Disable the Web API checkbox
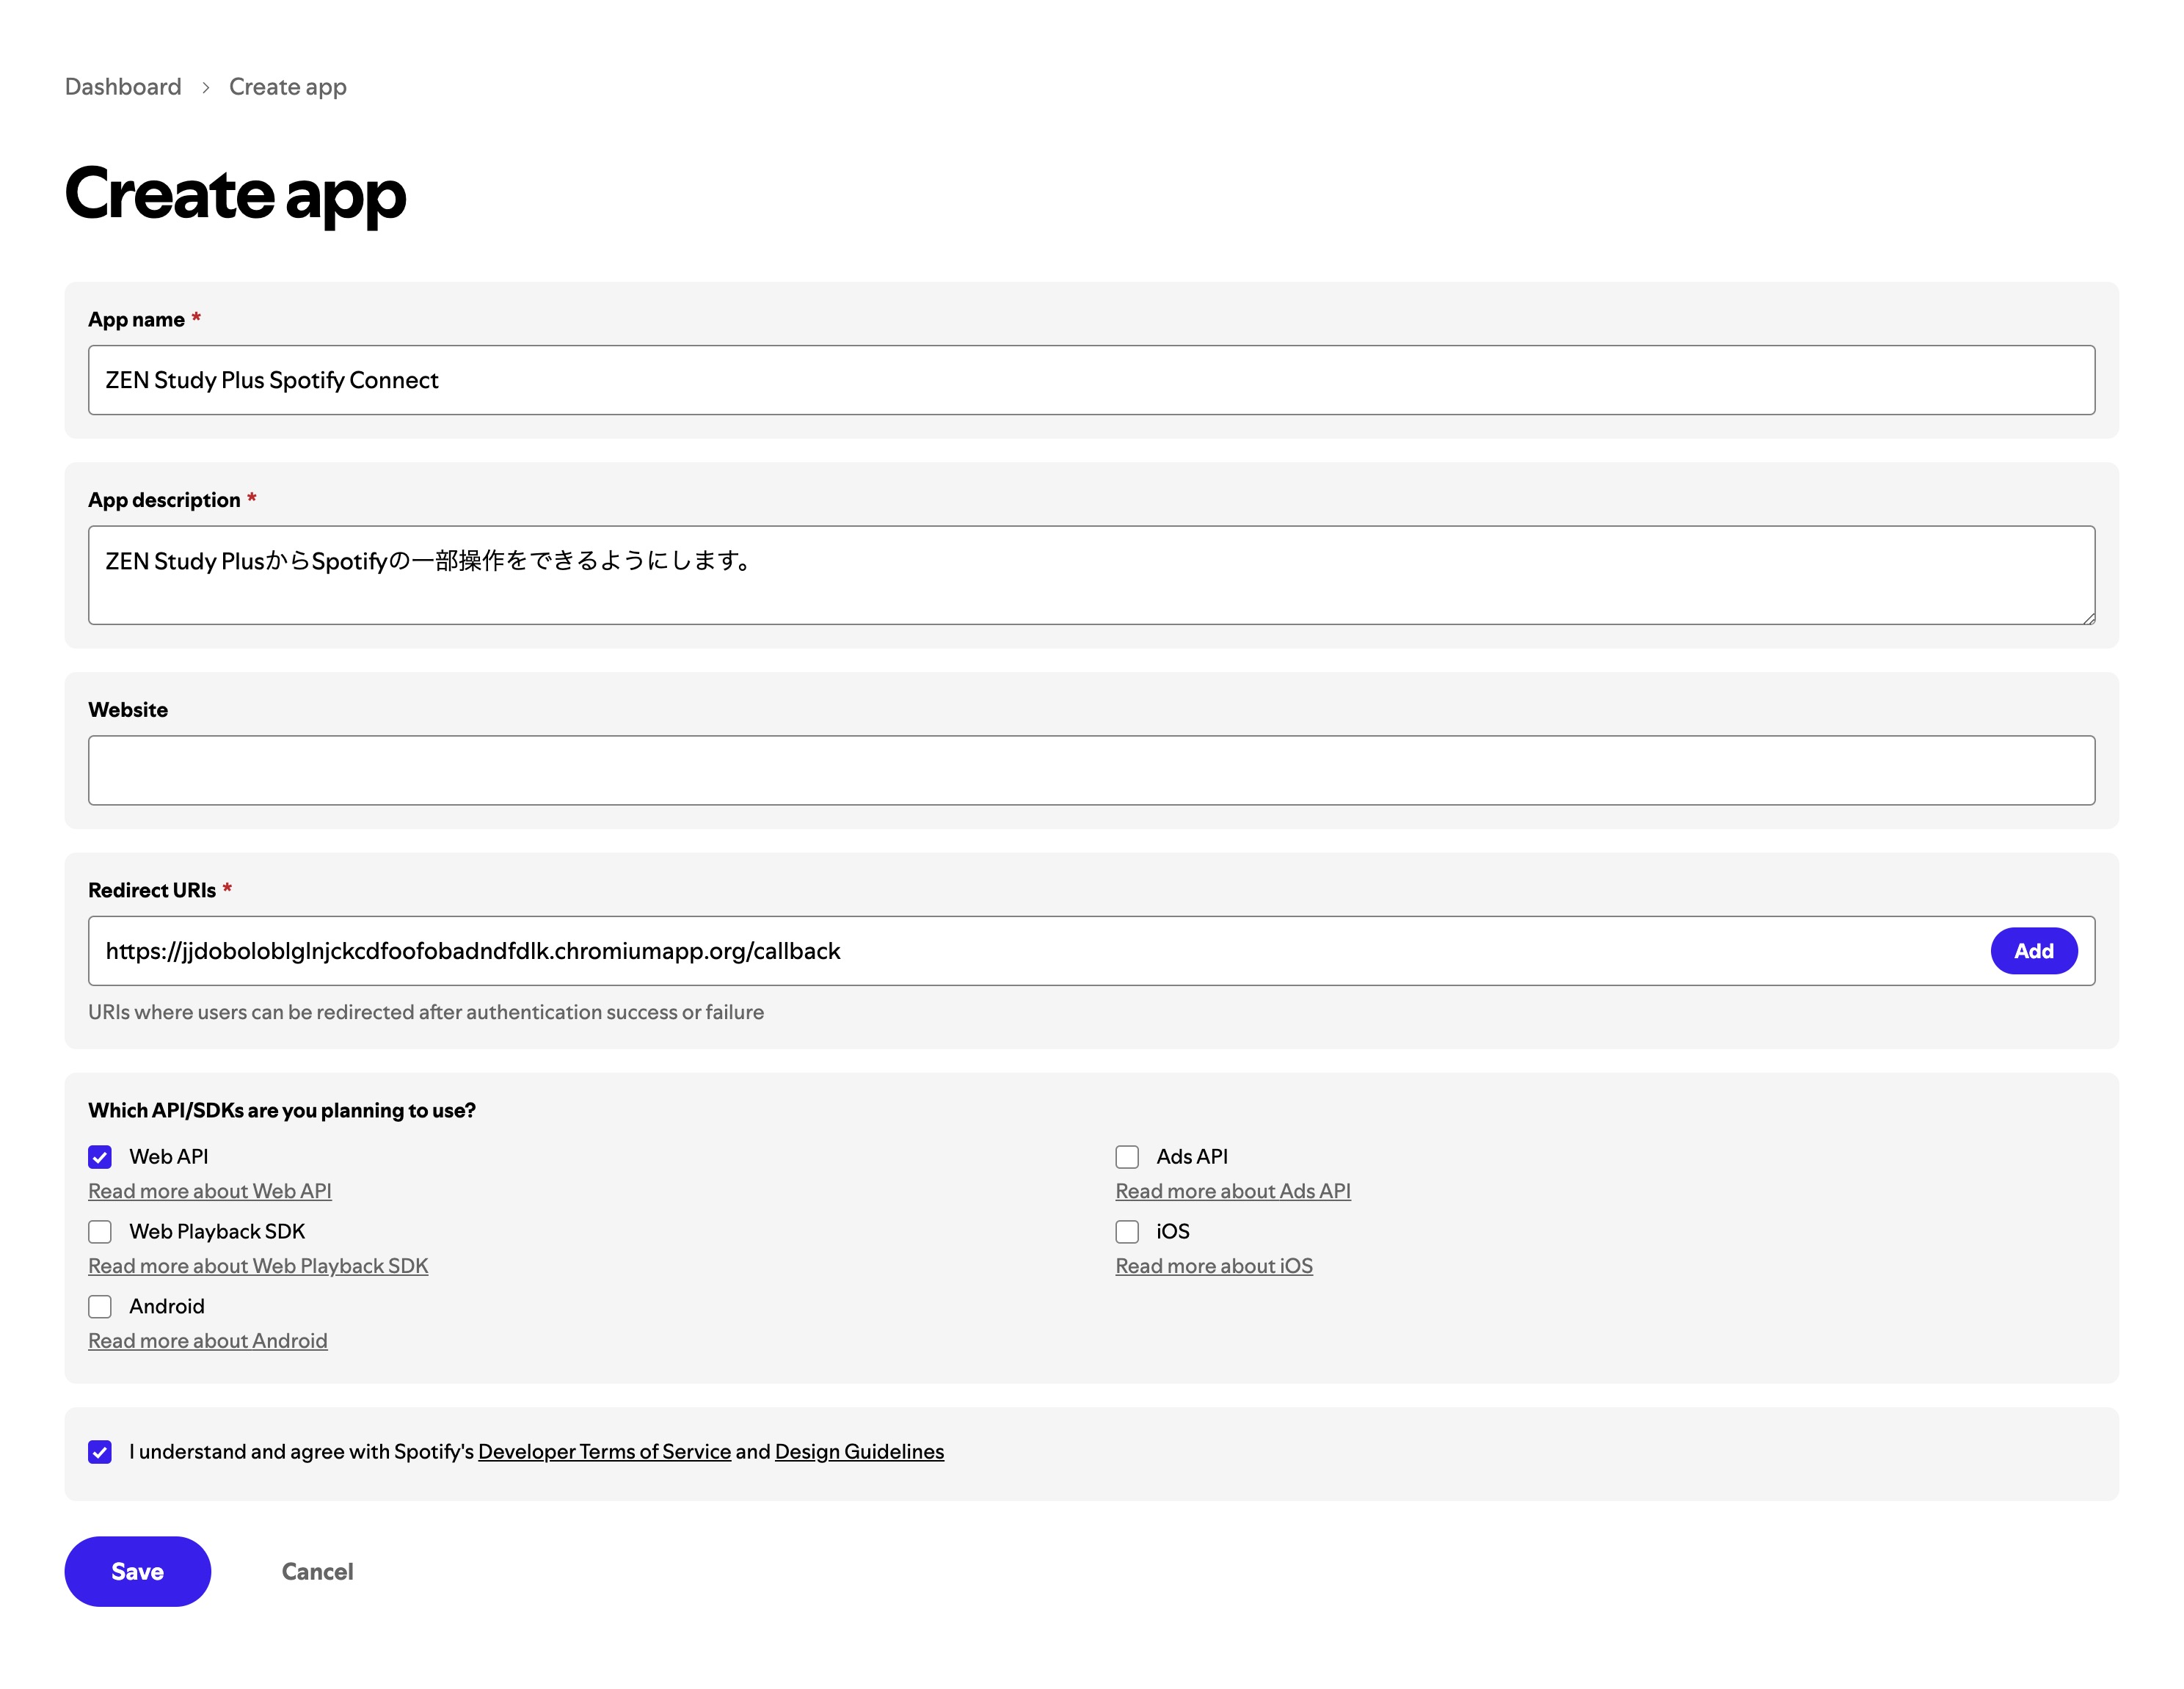Viewport: 2184px width, 1689px height. click(x=100, y=1156)
